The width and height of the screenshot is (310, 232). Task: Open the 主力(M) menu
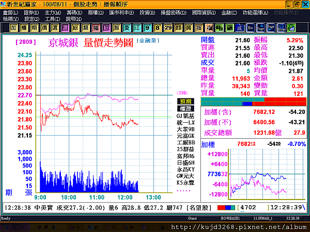tap(53, 13)
